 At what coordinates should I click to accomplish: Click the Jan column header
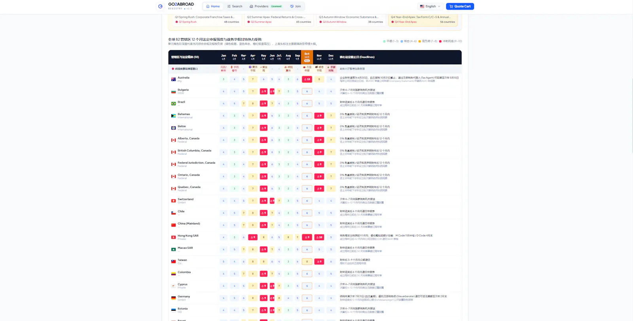224,57
